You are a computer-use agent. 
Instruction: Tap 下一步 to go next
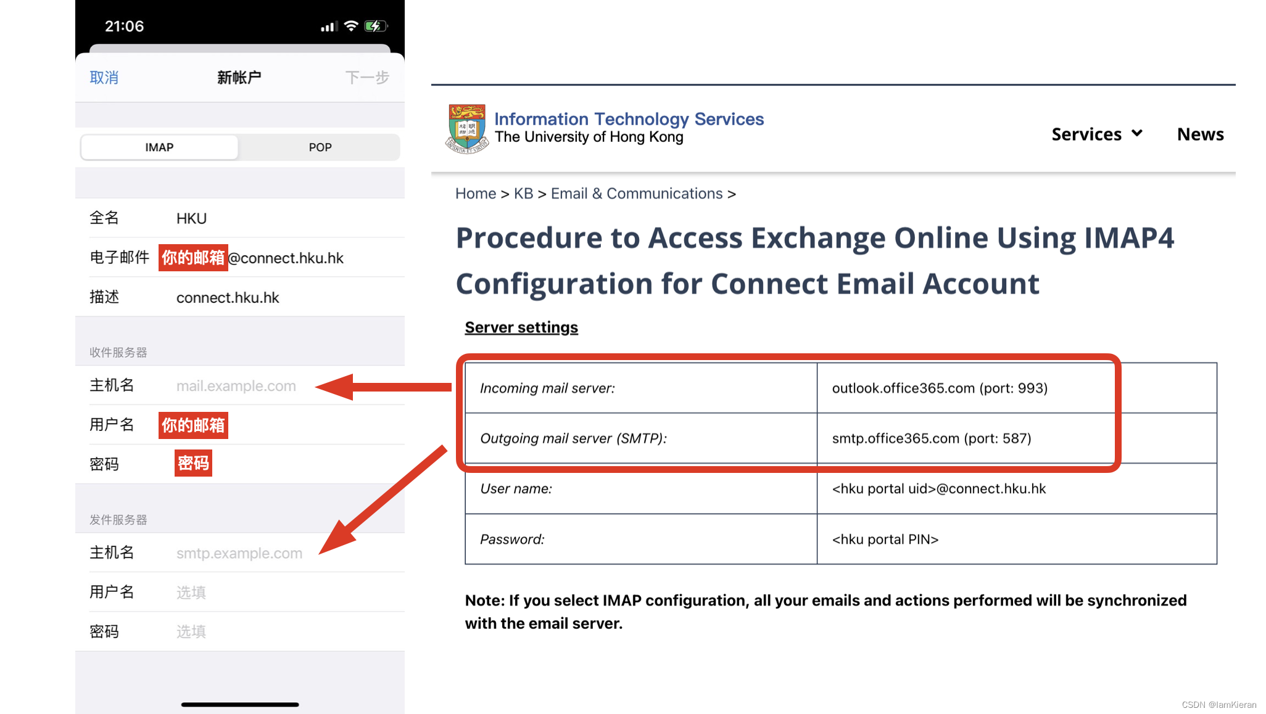point(367,78)
